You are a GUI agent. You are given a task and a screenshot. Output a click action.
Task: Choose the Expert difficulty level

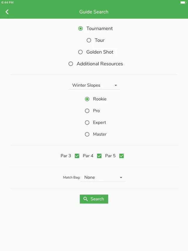click(x=87, y=123)
